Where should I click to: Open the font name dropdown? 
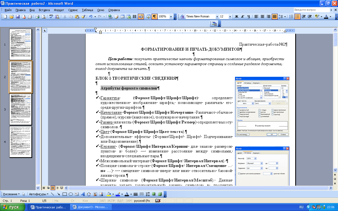click(x=217, y=16)
